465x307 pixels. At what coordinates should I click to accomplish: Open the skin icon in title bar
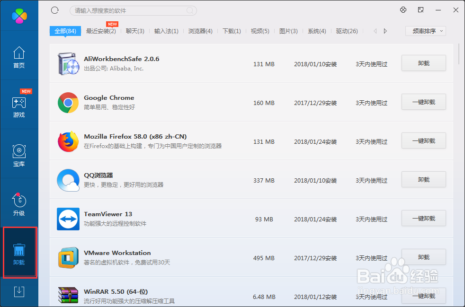[x=403, y=10]
